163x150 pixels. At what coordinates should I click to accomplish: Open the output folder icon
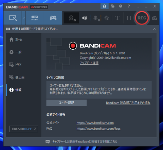click(113, 6)
